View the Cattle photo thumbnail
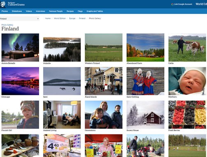 [x=187, y=47]
